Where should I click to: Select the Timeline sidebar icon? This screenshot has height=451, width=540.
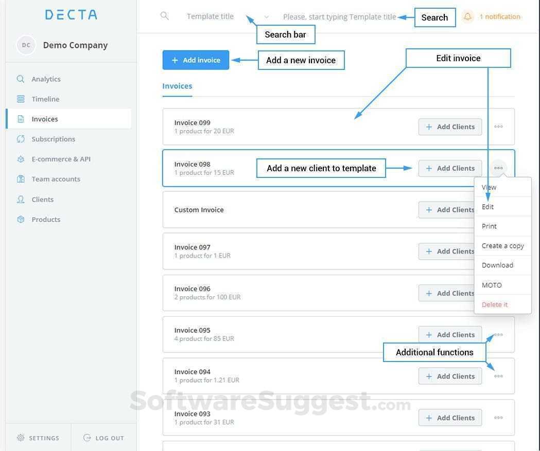coord(21,99)
